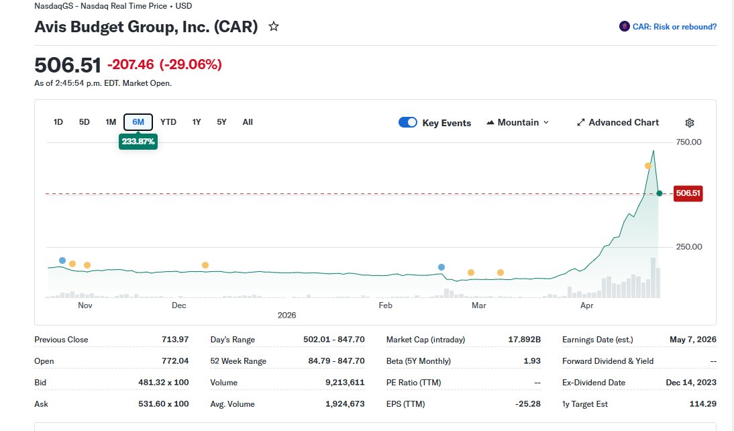Toggle the Key Events switch
The height and width of the screenshot is (431, 734).
[x=408, y=122]
